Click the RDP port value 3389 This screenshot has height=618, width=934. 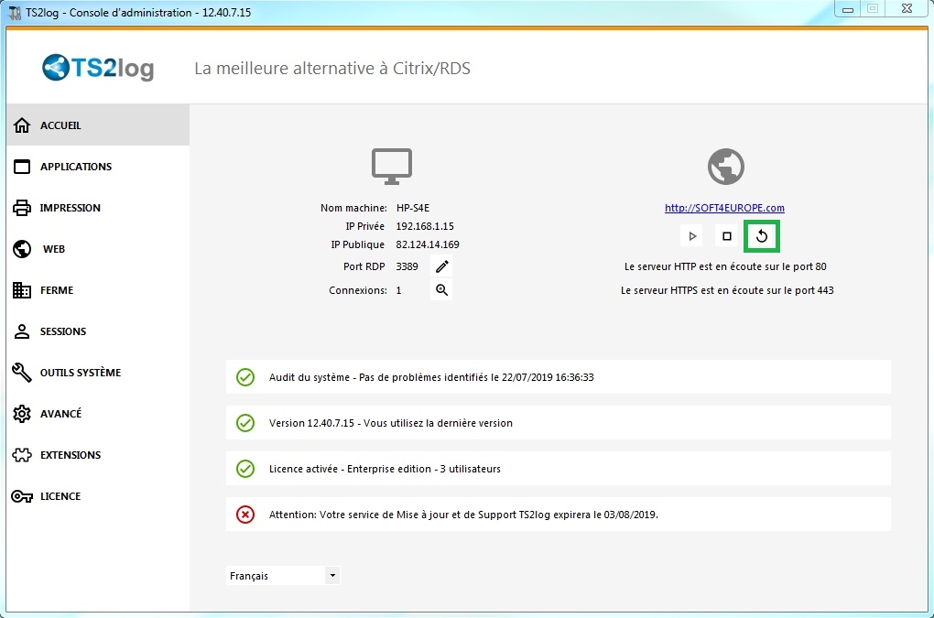click(407, 266)
